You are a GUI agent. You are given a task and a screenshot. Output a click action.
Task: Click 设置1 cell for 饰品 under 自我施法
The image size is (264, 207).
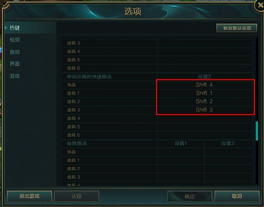(181, 152)
